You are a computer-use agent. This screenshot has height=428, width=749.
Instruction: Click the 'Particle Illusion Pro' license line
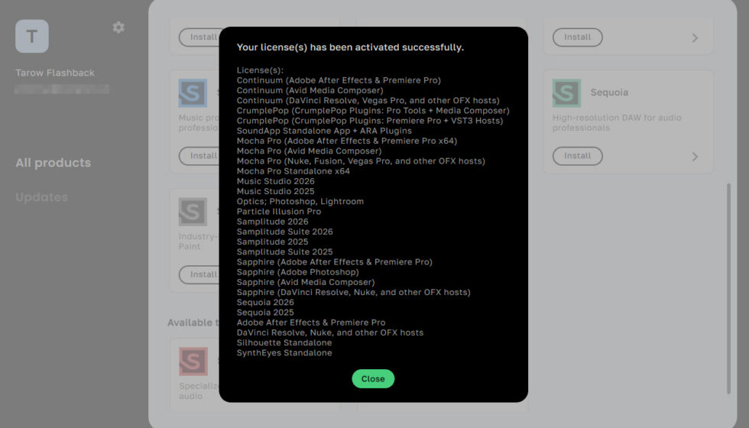click(279, 212)
